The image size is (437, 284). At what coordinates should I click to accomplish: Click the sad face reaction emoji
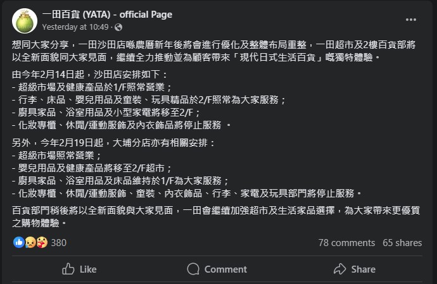(x=29, y=242)
